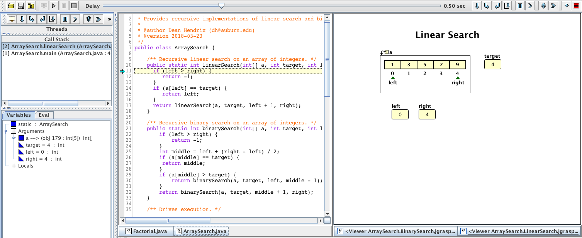582x238 pixels.
Task: Click the small down-arrow icon beside auto resume
Action: [x=567, y=6]
